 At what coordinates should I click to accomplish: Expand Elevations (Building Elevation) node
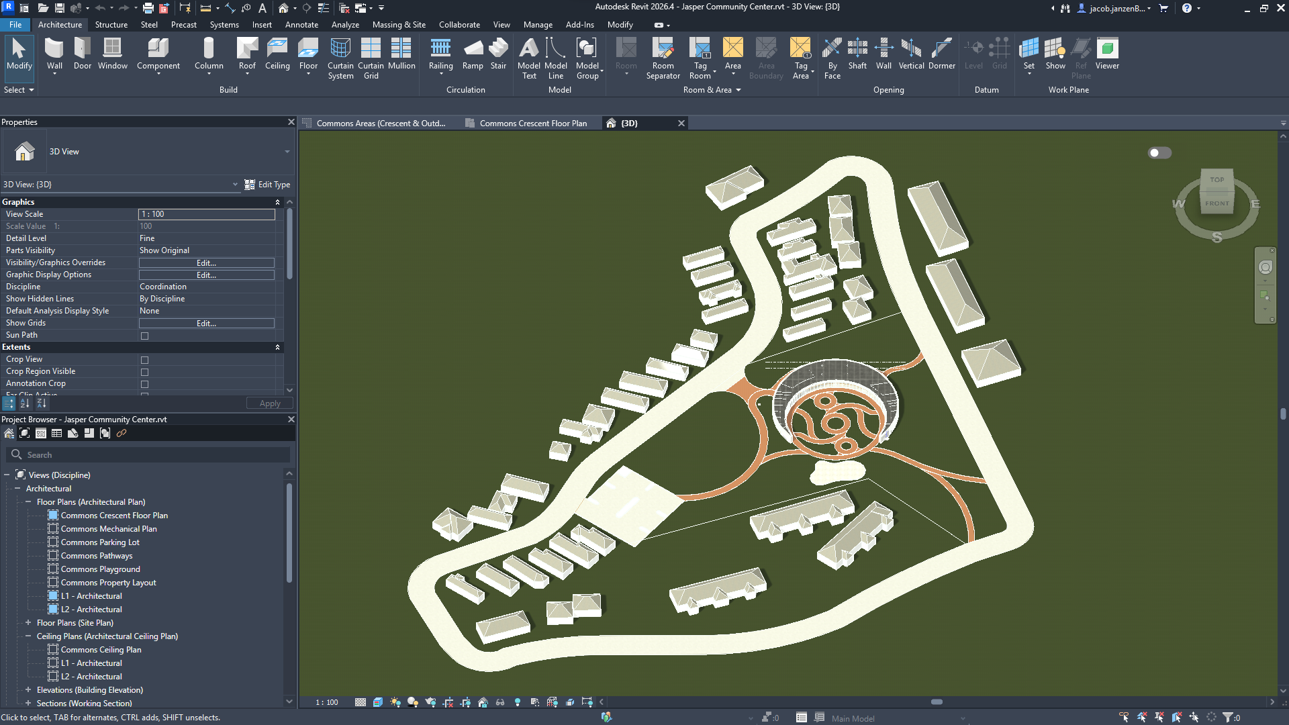click(x=28, y=690)
